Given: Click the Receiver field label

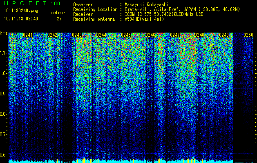Looking at the screenshot, I should click(x=83, y=14).
